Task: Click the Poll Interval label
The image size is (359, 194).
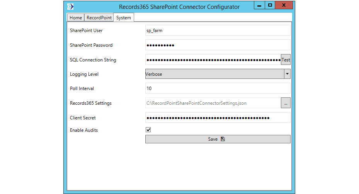Action: (x=82, y=88)
